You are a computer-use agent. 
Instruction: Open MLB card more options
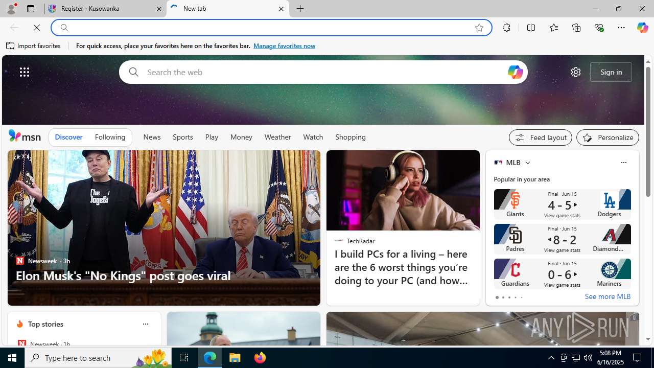click(x=623, y=163)
